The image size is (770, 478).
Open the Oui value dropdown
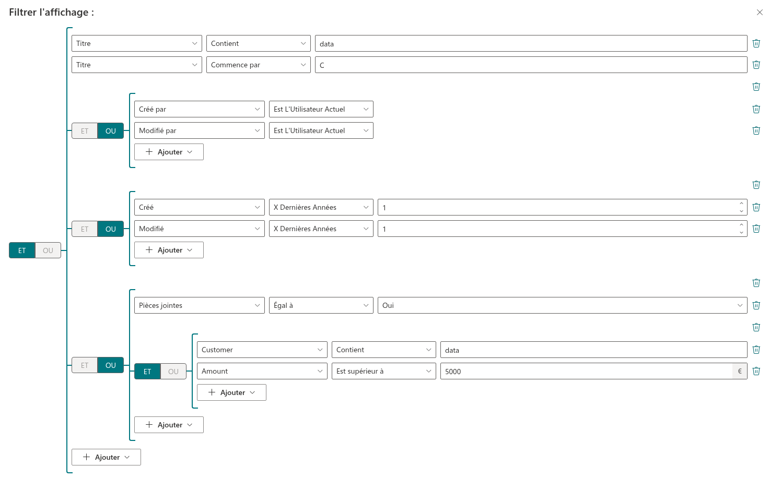click(x=563, y=305)
